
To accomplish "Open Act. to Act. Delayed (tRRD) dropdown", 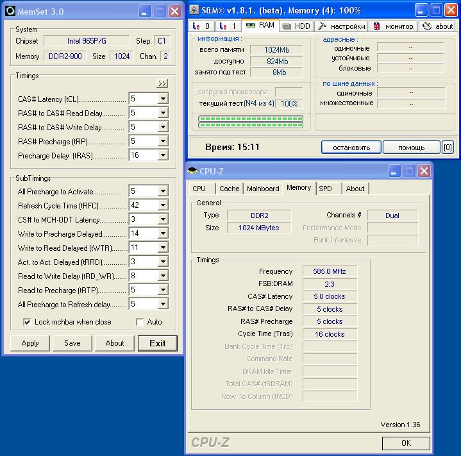I will point(163,262).
